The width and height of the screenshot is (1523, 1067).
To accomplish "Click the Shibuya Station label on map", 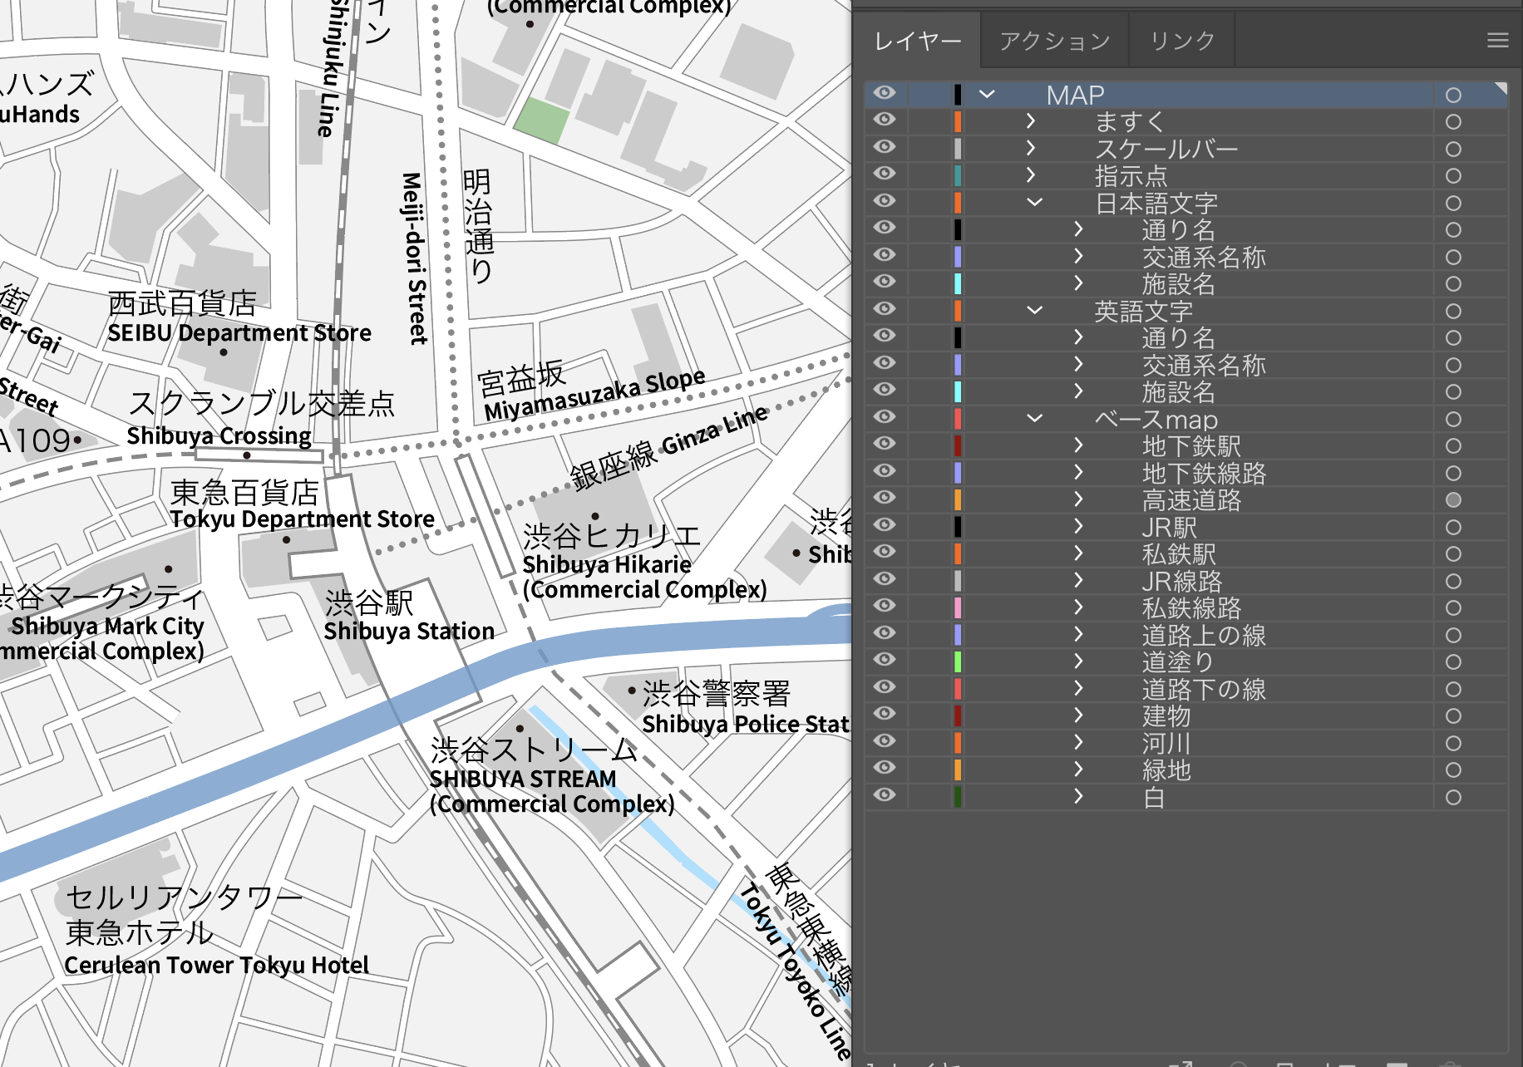I will pyautogui.click(x=409, y=632).
